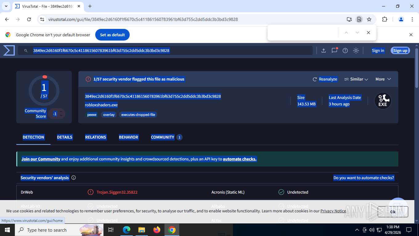This screenshot has height=236, width=419.
Task: Click the info icon beside Security vendors' analysis
Action: coord(73,178)
